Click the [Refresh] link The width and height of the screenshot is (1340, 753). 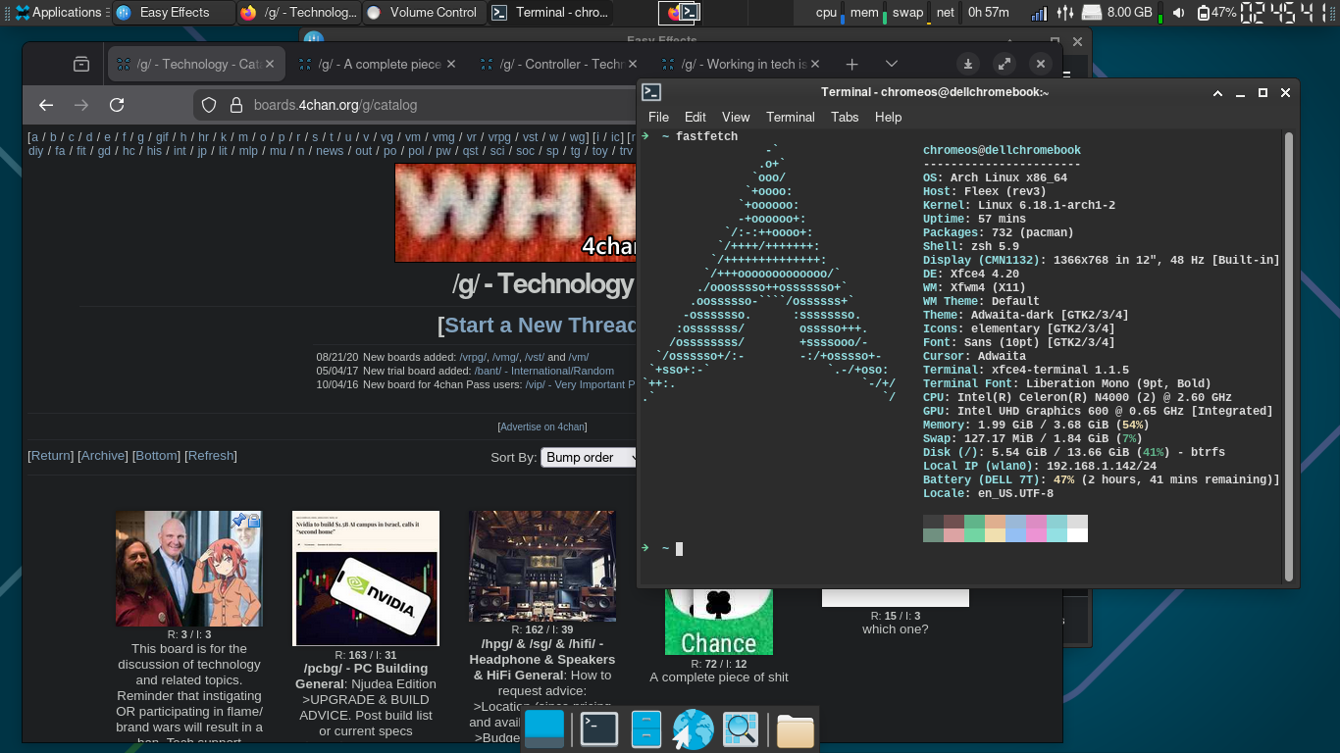[x=211, y=456]
